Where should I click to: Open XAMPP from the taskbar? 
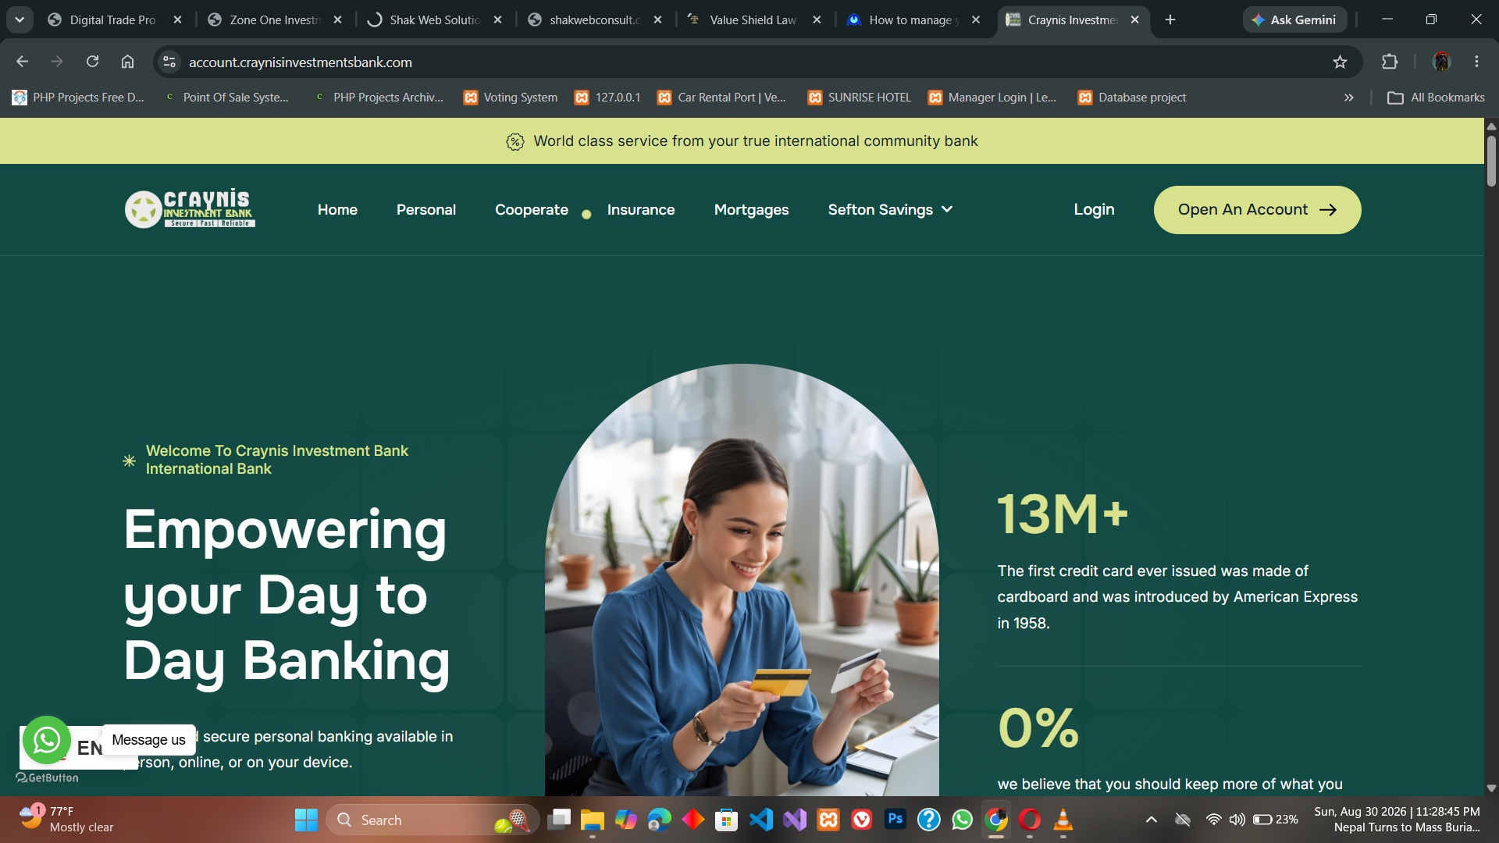tap(828, 820)
